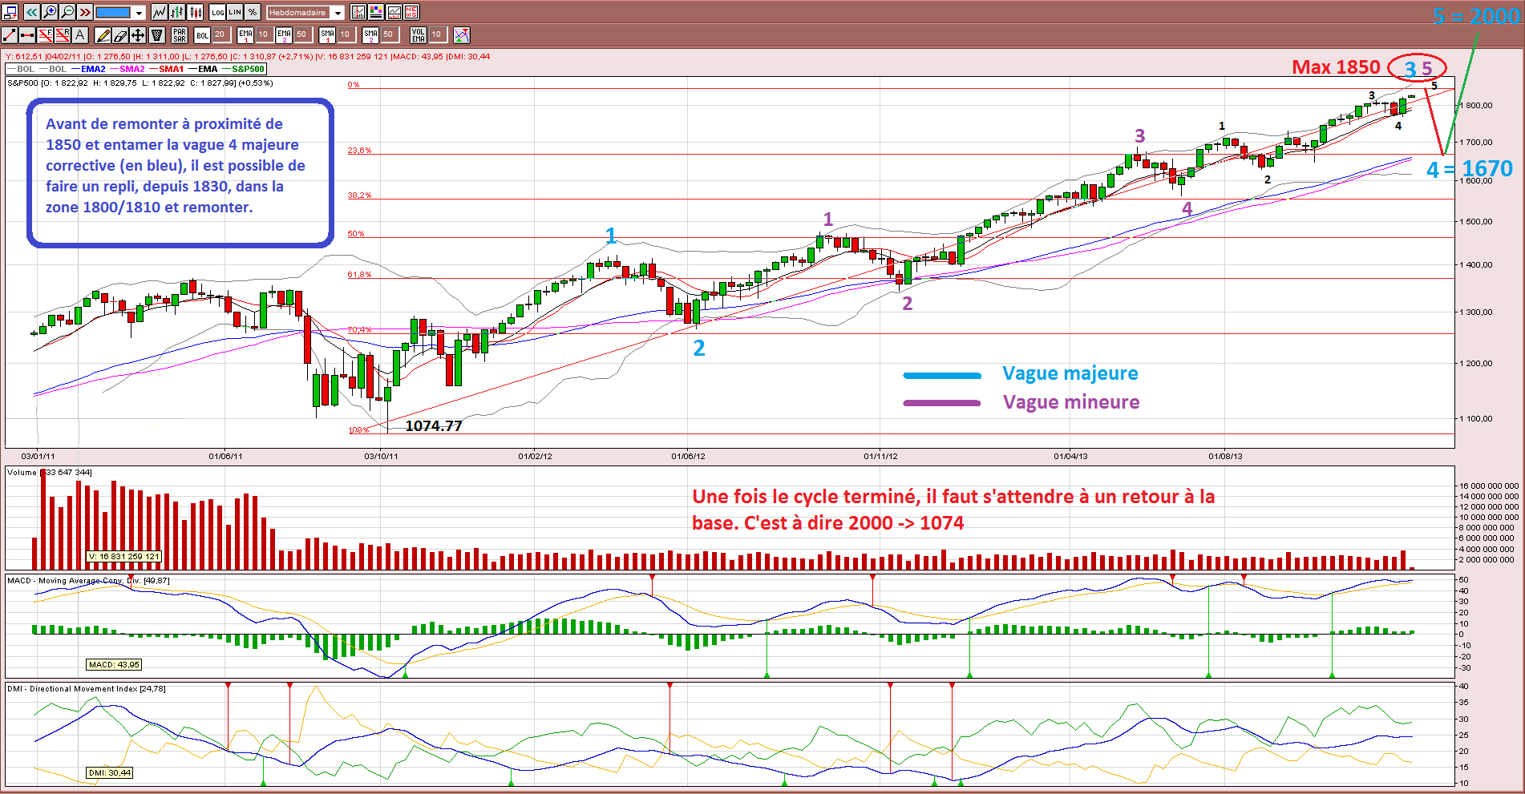This screenshot has width=1525, height=794.
Task: Click the S&P500 legend entry
Action: click(x=243, y=70)
